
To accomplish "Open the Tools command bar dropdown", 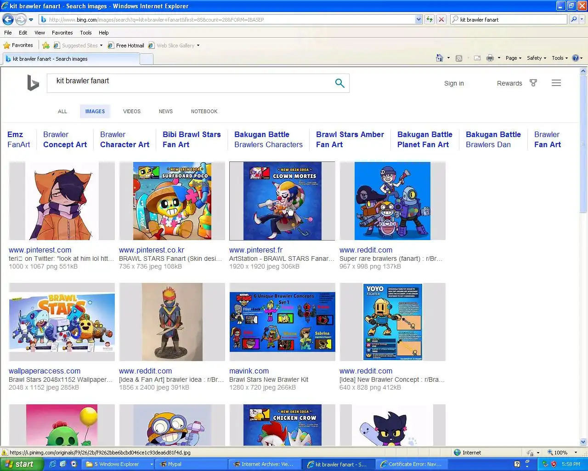I will (x=560, y=58).
